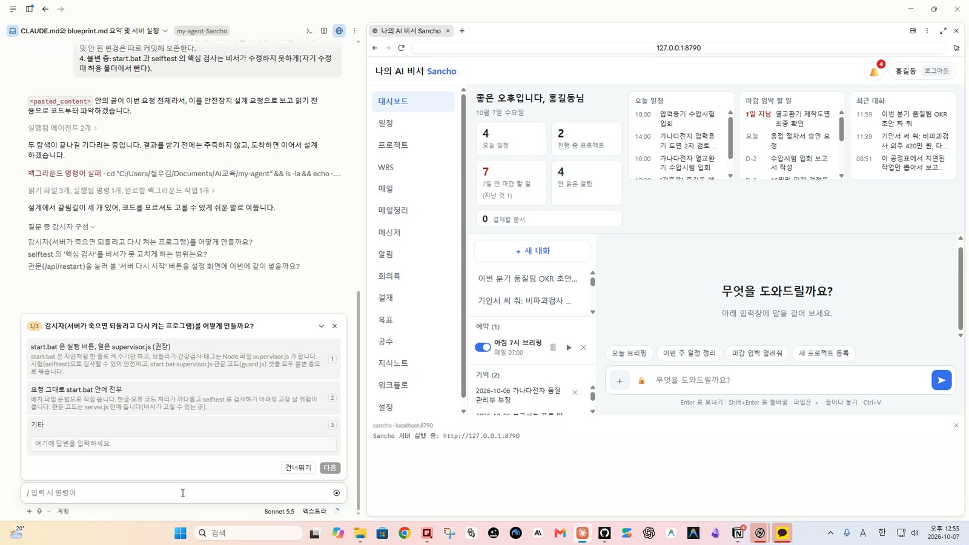Open Google Chrome from the taskbar
969x545 pixels.
(x=405, y=533)
